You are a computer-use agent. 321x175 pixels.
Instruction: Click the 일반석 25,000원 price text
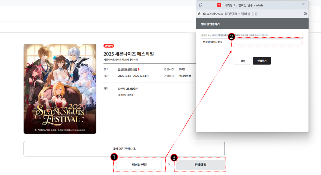click(127, 89)
